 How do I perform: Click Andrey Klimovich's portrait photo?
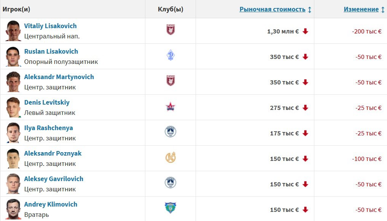pyautogui.click(x=13, y=209)
